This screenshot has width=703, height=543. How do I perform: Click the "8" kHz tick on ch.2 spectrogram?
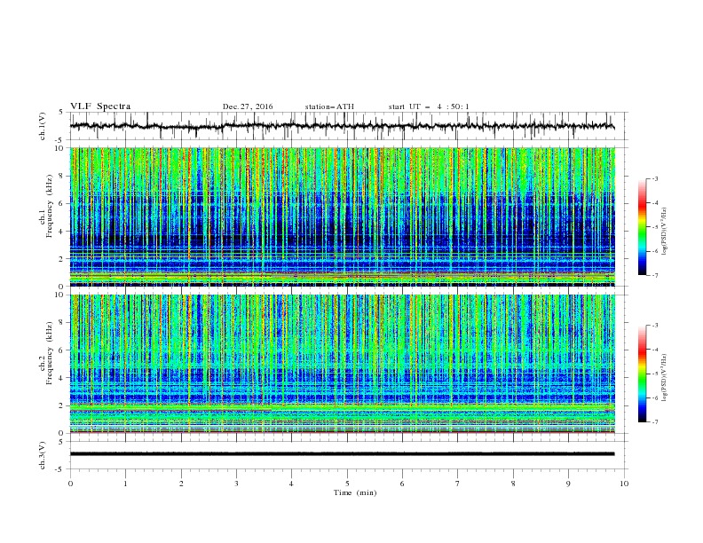point(62,323)
